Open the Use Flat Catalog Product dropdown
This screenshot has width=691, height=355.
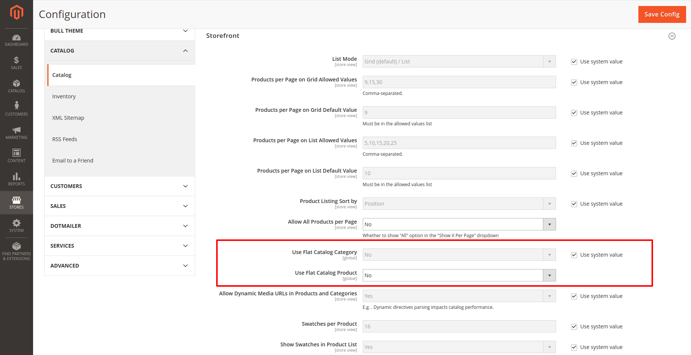click(459, 275)
